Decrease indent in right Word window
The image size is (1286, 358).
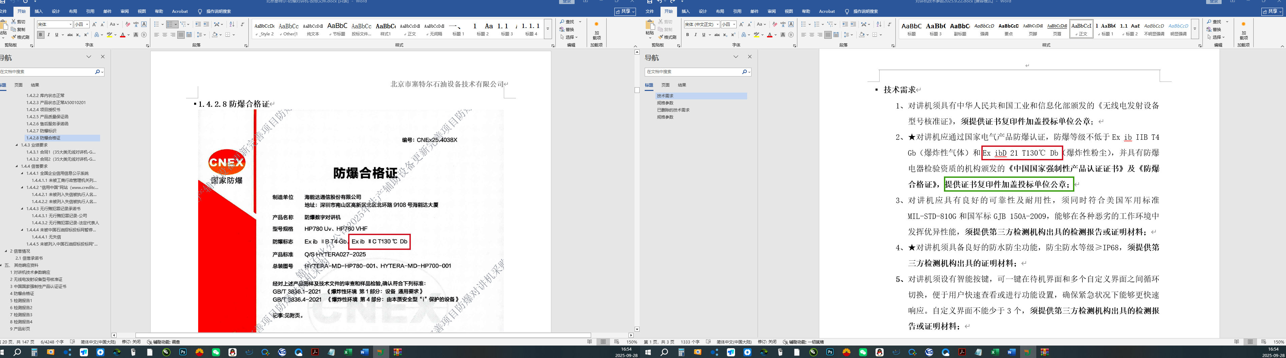(x=845, y=25)
